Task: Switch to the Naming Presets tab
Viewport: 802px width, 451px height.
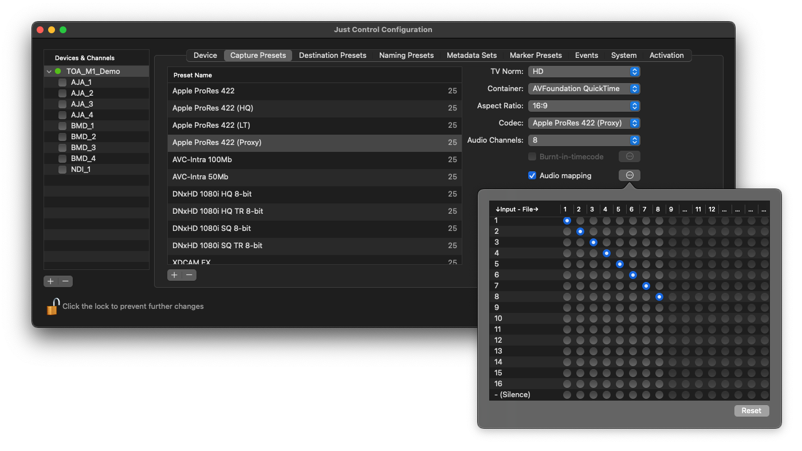Action: [406, 56]
